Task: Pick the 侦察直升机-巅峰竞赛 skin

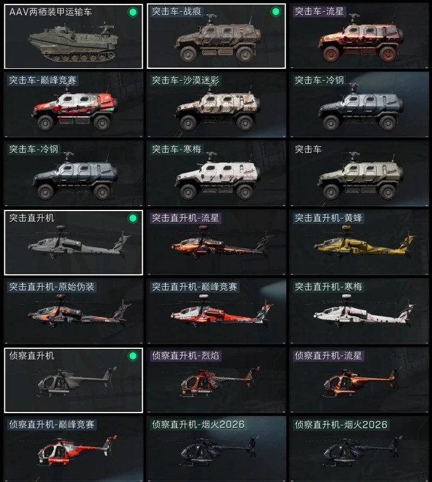Action: pyautogui.click(x=73, y=449)
